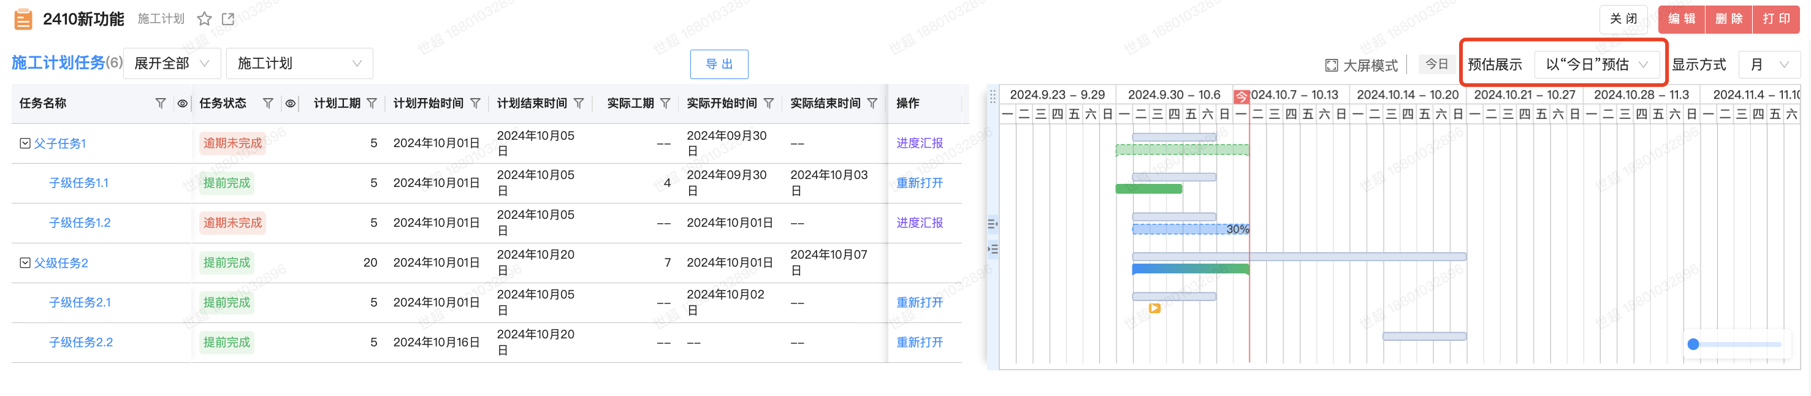Open the 显示方式 月 dropdown
The image size is (1811, 396).
point(1768,65)
